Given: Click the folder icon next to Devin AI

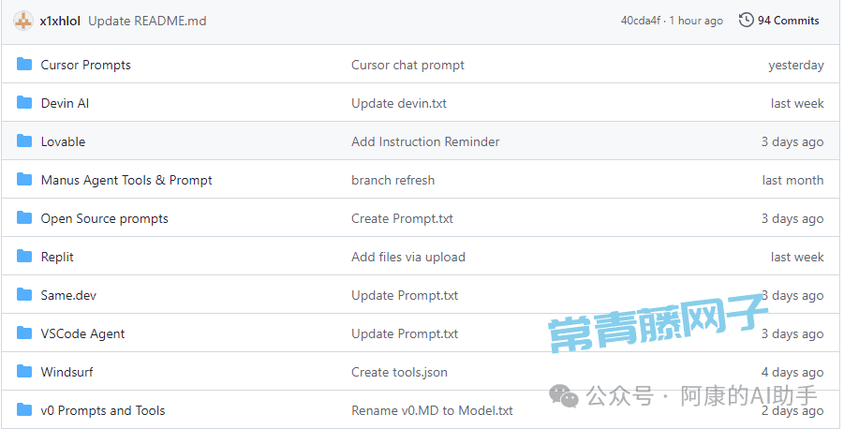Looking at the screenshot, I should tap(24, 103).
